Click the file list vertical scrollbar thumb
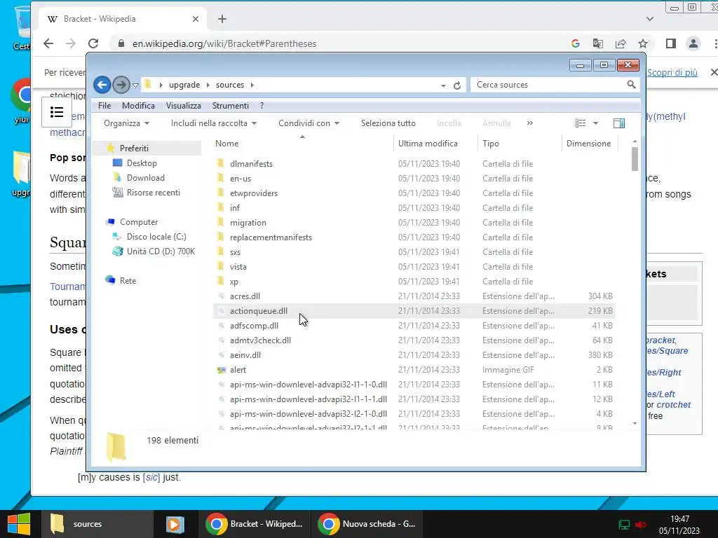This screenshot has width=718, height=538. click(x=635, y=159)
